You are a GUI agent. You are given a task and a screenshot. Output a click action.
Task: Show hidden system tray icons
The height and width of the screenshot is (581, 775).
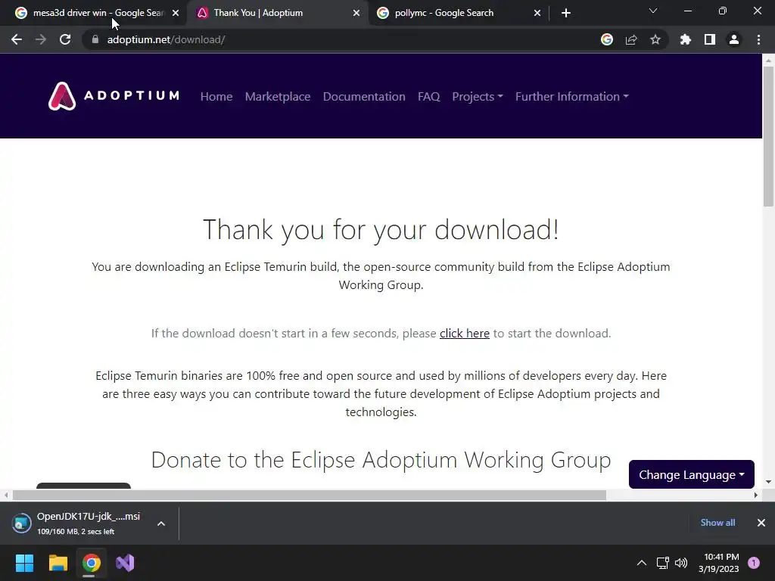pyautogui.click(x=642, y=563)
